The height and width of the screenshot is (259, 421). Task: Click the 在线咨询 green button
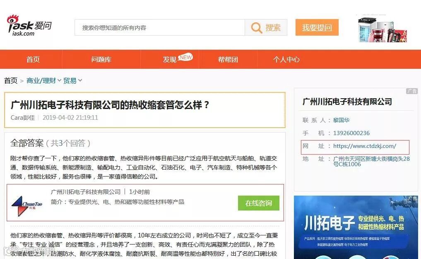pos(259,203)
